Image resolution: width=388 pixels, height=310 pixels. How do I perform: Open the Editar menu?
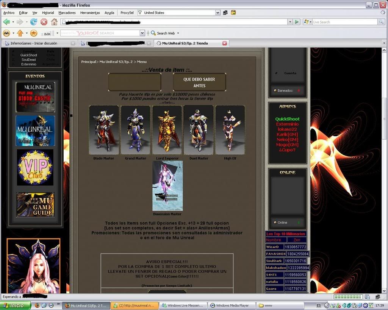pos(23,12)
